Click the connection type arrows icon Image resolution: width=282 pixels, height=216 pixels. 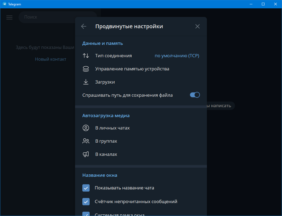tap(86, 56)
